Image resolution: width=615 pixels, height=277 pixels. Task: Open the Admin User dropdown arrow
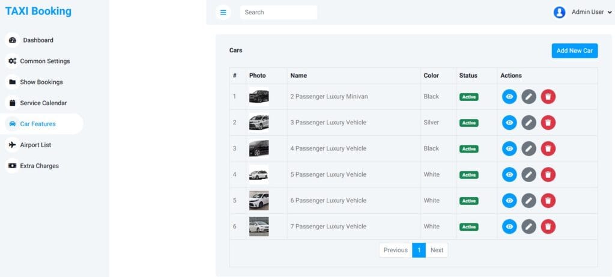coord(610,13)
